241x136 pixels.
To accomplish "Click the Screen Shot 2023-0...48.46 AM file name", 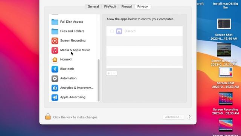I will [224, 37].
